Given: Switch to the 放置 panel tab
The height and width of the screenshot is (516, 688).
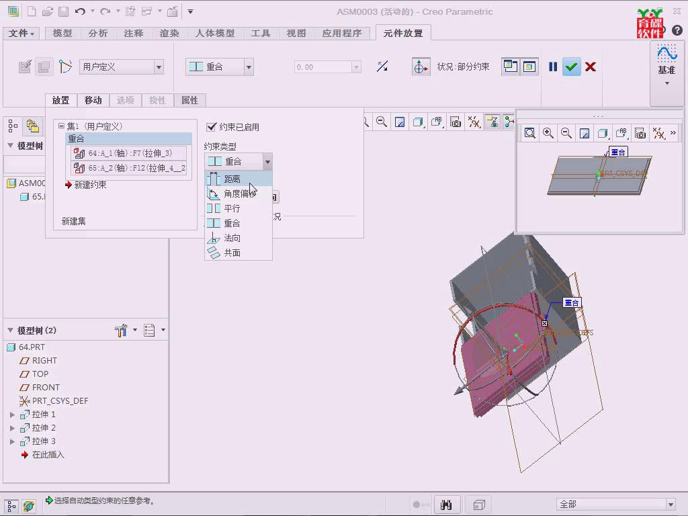Looking at the screenshot, I should tap(61, 101).
